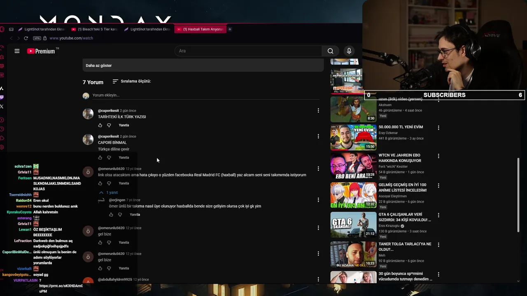Open more menu for 100 ANİME LİSTESİ video
Image resolution: width=527 pixels, height=296 pixels.
pyautogui.click(x=438, y=186)
